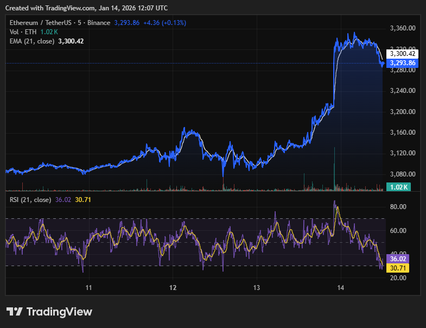The image size is (426, 328).
Task: Click the green 1.02K volume axis tag
Action: [x=397, y=187]
